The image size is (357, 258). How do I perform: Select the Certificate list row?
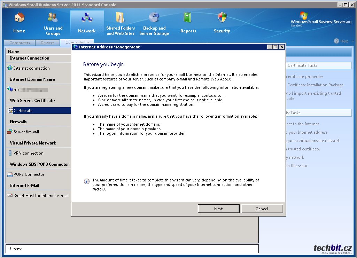tap(23, 111)
